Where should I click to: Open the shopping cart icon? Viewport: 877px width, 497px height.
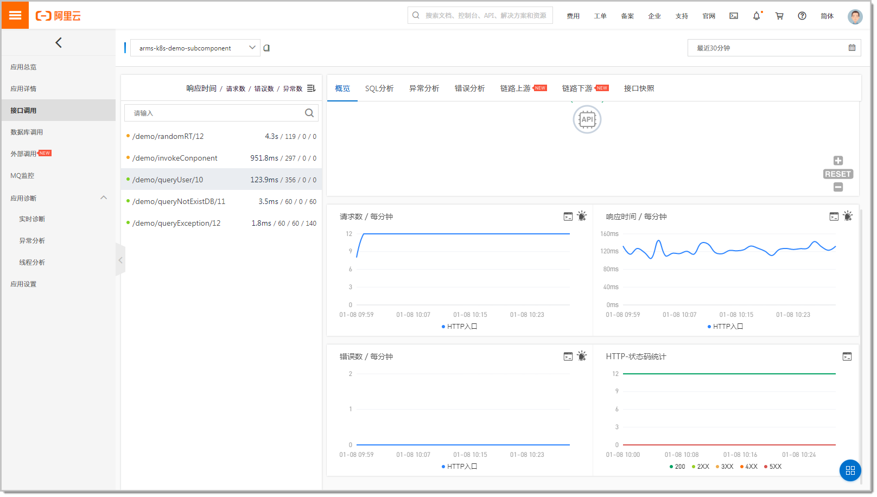[x=779, y=16]
